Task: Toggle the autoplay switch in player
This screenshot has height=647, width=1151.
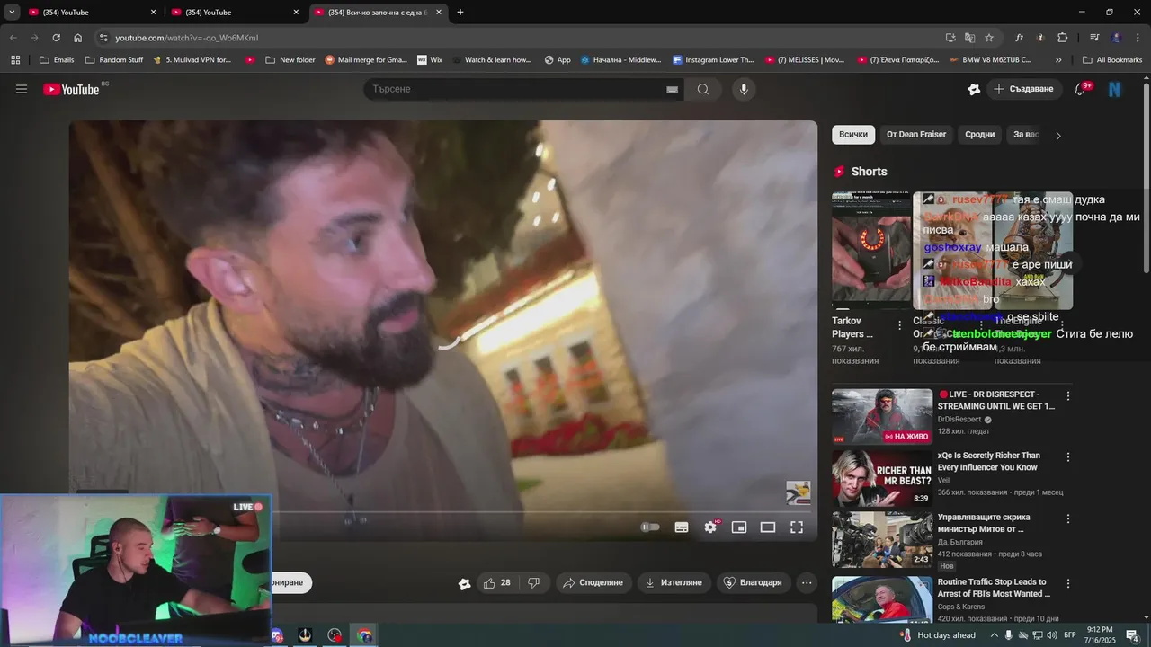Action: click(650, 527)
